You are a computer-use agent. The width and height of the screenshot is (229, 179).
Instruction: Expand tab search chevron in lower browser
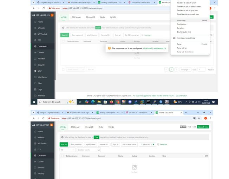[x=33, y=112]
